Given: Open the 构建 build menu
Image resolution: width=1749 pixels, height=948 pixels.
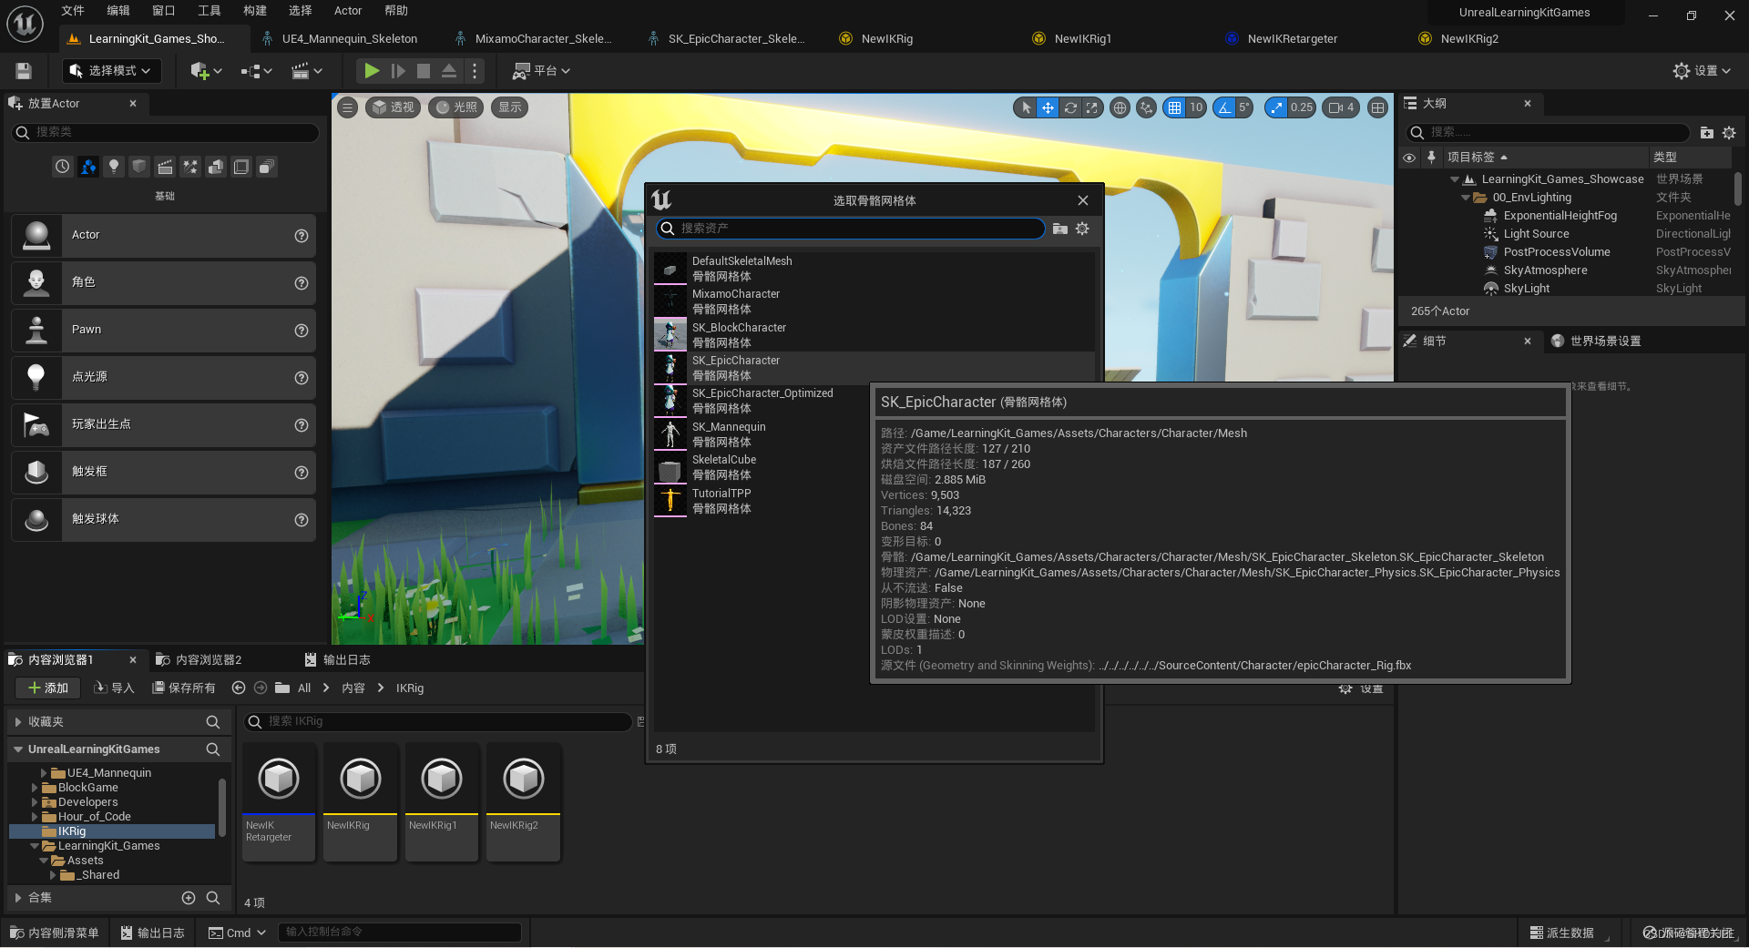Looking at the screenshot, I should (x=255, y=11).
